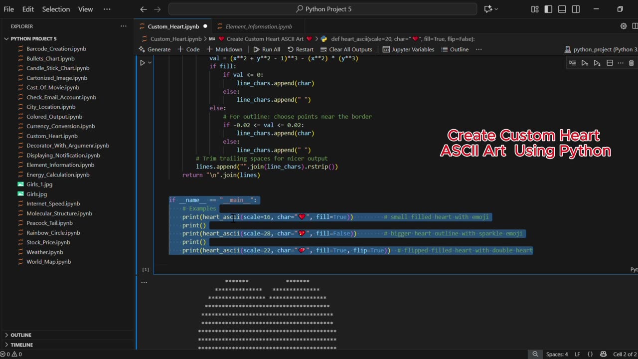638x359 pixels.
Task: Open Barcode_Creation.ipynb file
Action: click(56, 49)
